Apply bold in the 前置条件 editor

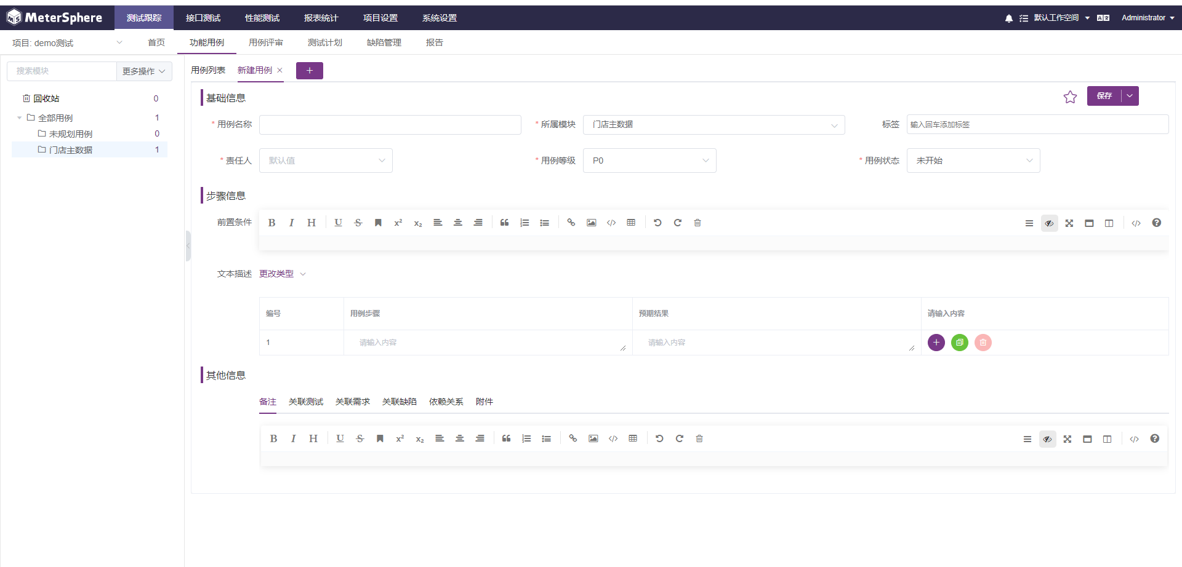pyautogui.click(x=271, y=223)
